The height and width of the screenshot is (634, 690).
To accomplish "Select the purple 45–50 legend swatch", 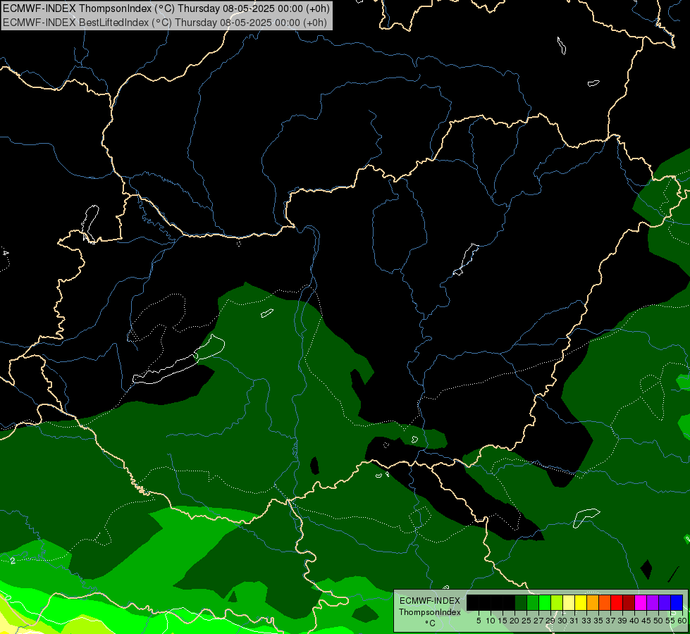I will pyautogui.click(x=653, y=602).
